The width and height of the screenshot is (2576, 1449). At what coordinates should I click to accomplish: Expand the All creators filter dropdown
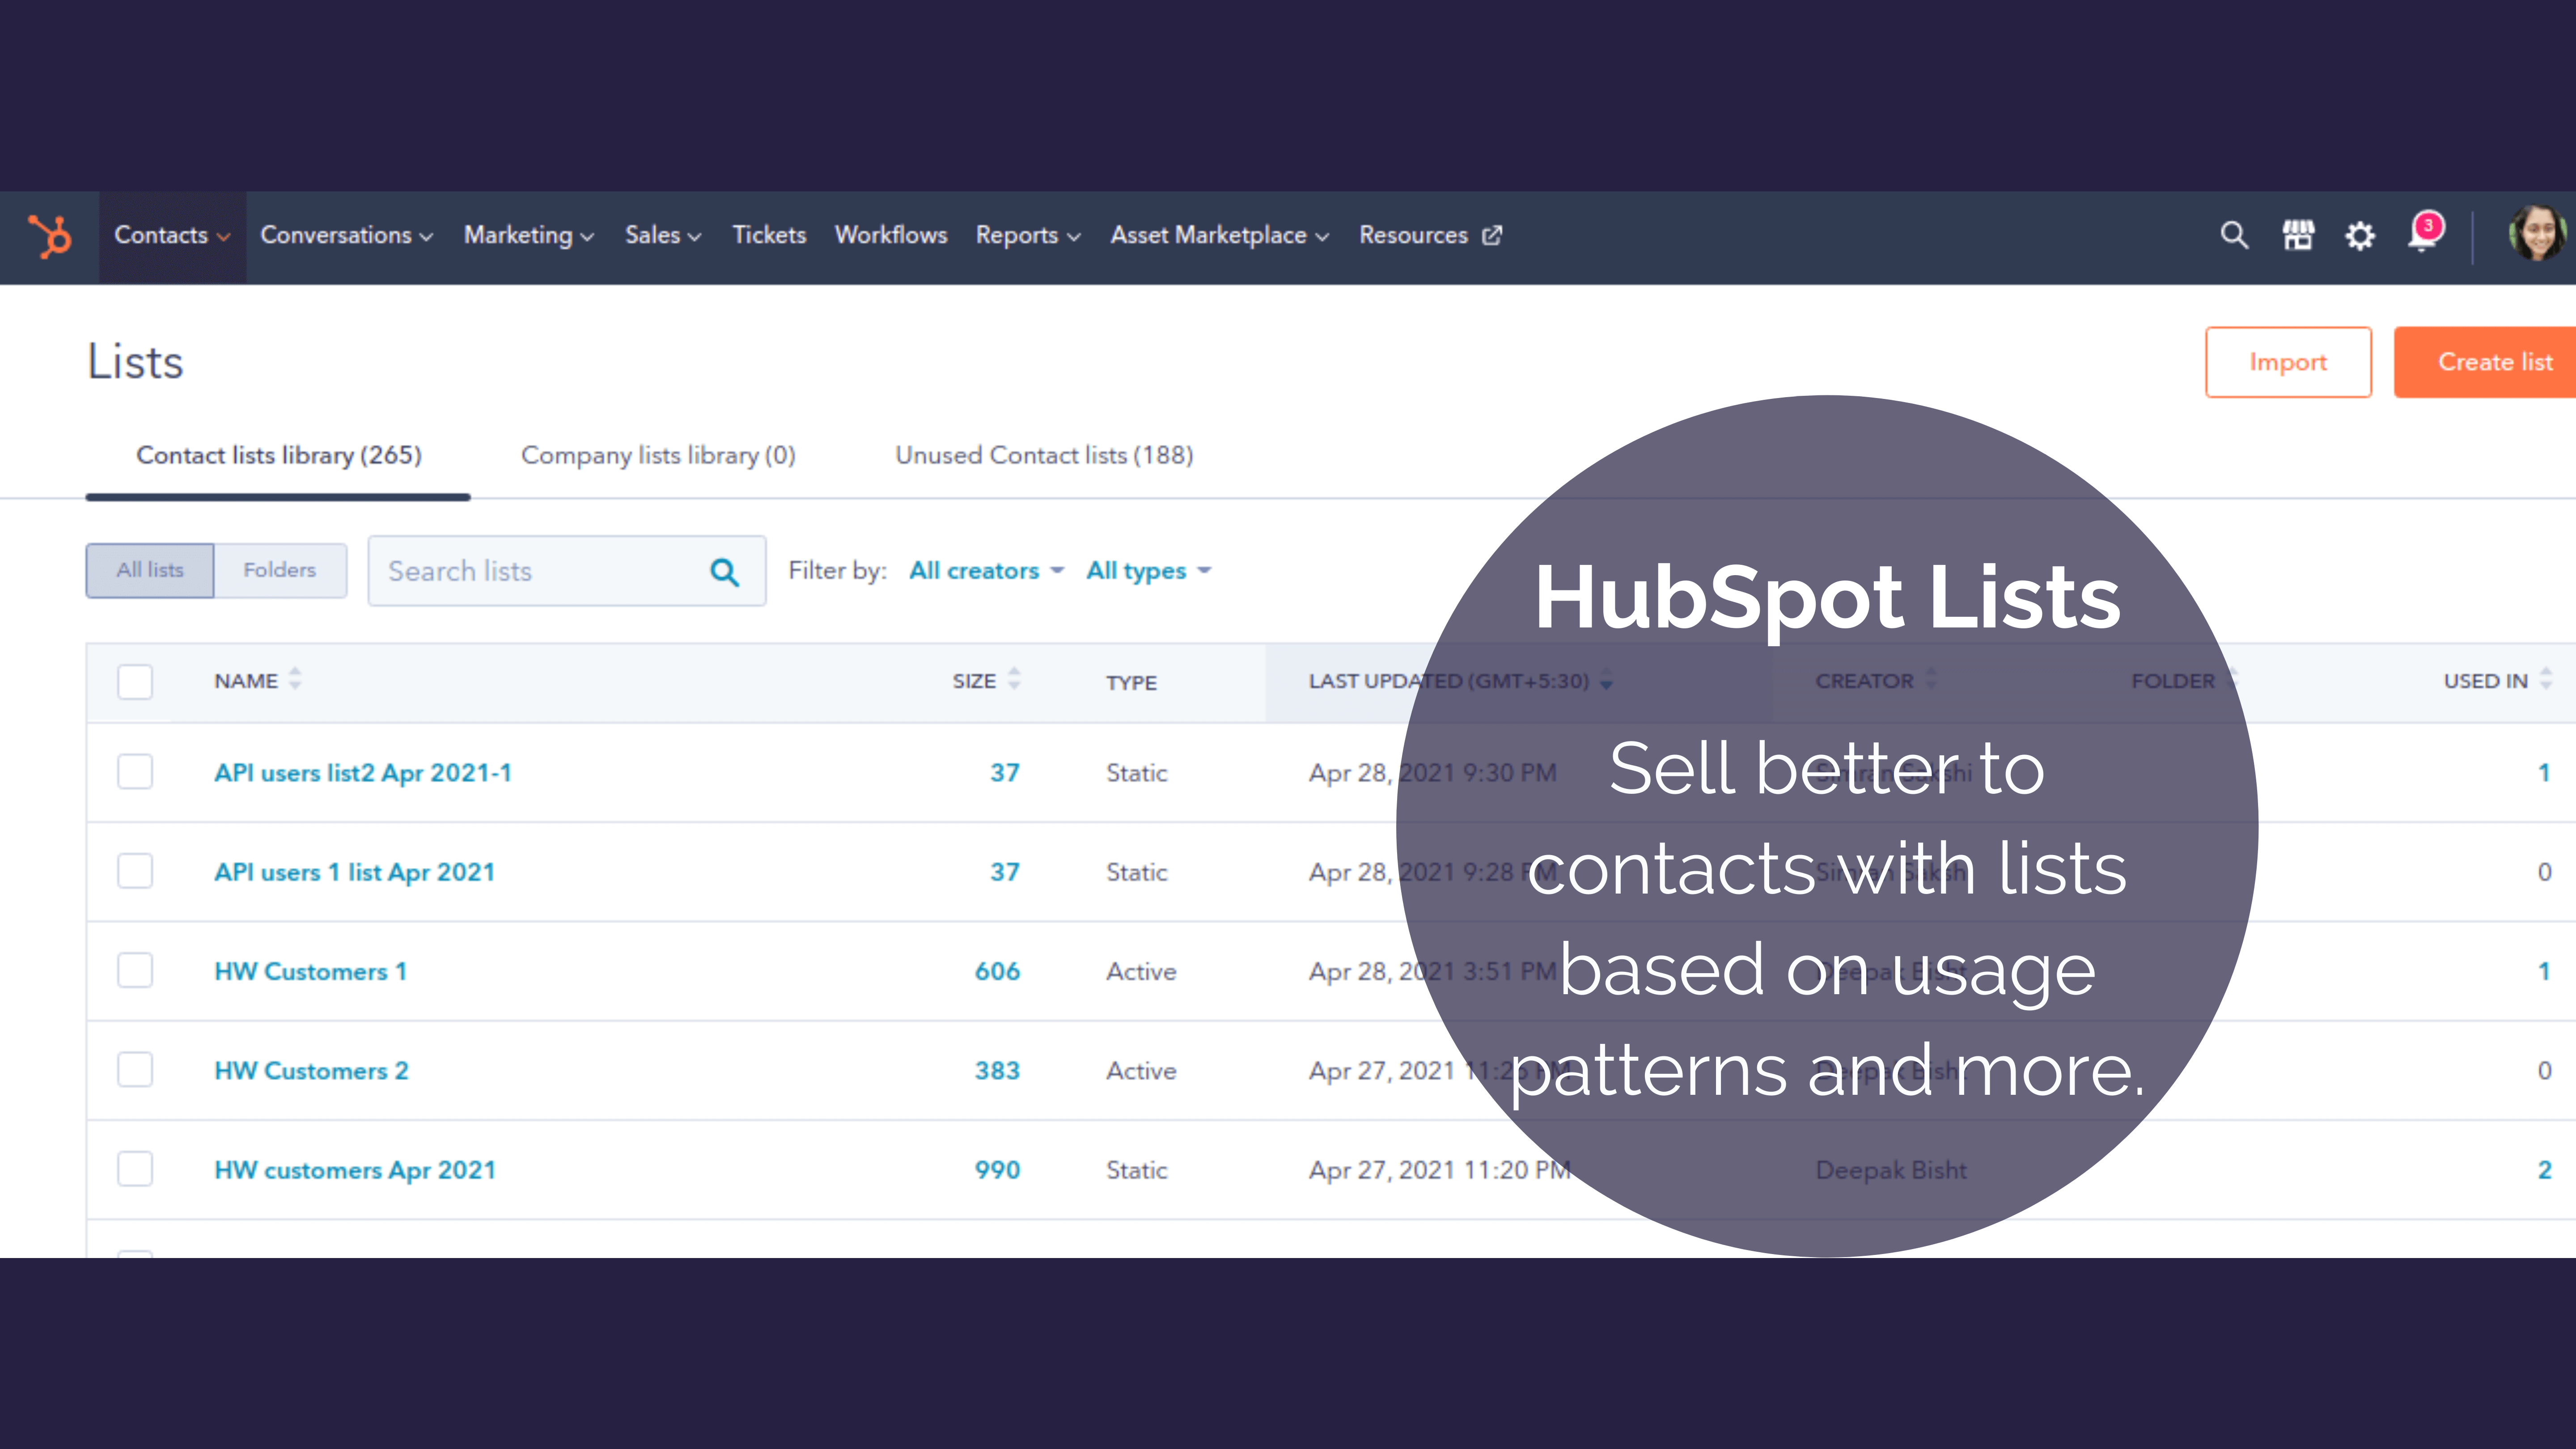[985, 571]
